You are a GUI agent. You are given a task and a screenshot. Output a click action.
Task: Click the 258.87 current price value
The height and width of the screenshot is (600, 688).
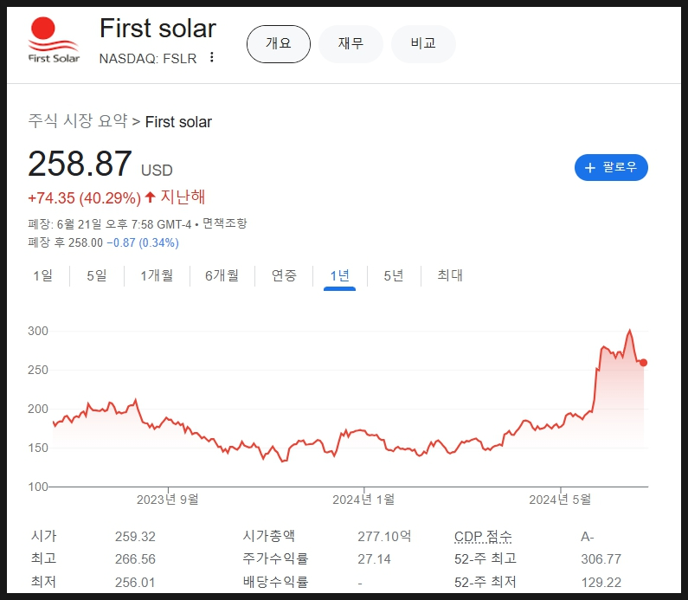coord(80,164)
